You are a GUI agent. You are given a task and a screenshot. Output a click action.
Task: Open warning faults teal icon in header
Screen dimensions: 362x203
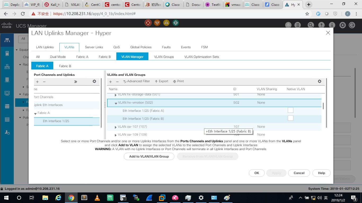tap(175, 23)
